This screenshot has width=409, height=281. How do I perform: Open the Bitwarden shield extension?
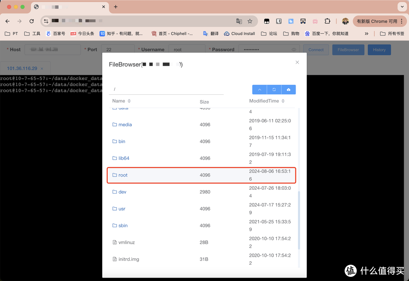[x=279, y=21]
